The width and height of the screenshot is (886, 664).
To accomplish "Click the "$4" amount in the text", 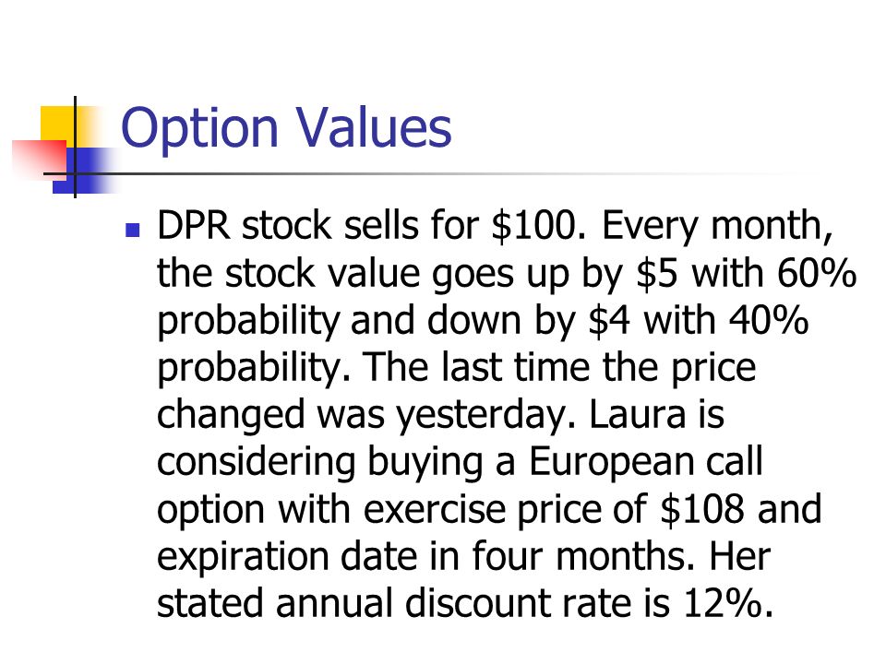I will [609, 321].
